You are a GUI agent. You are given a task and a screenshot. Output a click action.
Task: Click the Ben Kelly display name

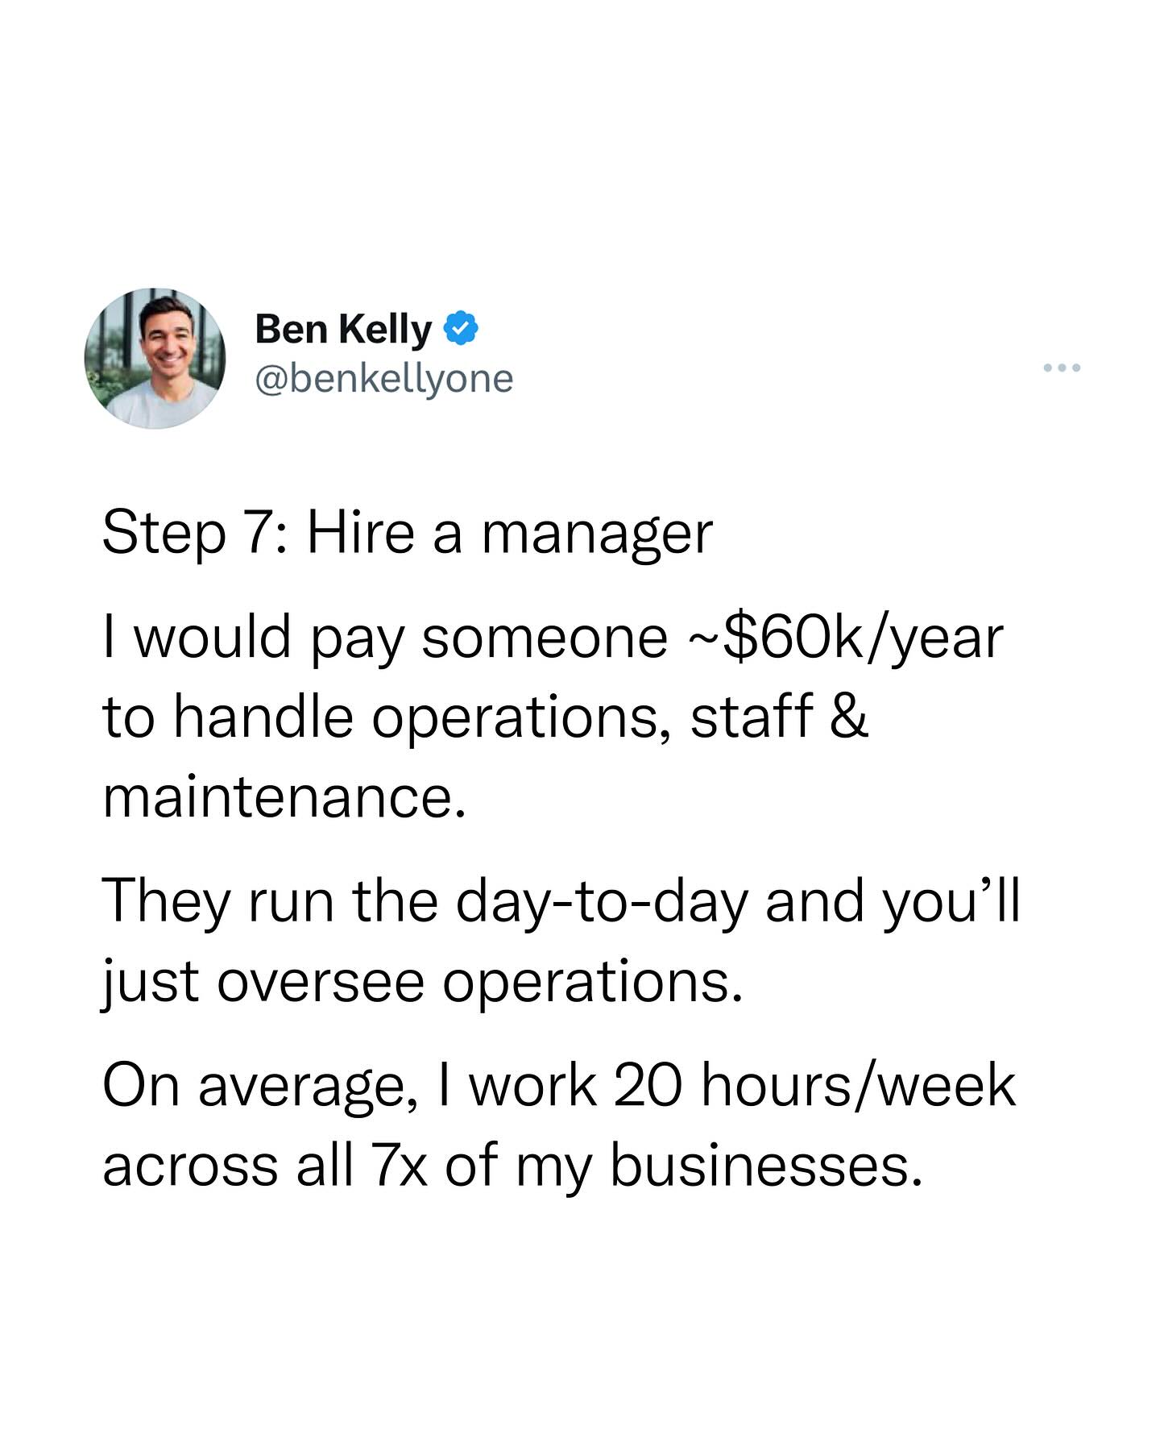tap(343, 330)
